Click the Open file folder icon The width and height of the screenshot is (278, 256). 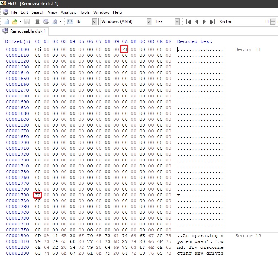pyautogui.click(x=14, y=22)
